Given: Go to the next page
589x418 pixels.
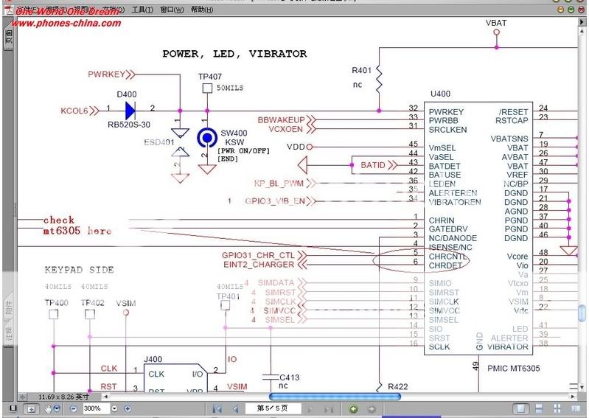Looking at the screenshot, I should click(310, 409).
